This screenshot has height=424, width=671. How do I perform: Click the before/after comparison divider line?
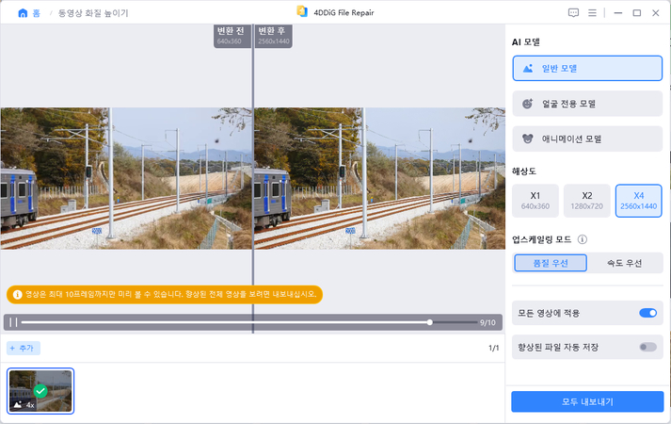(x=253, y=179)
